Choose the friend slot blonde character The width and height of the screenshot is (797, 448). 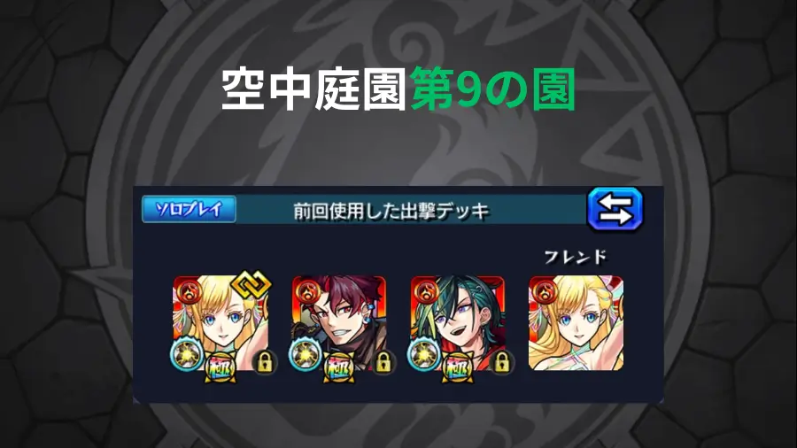576,323
